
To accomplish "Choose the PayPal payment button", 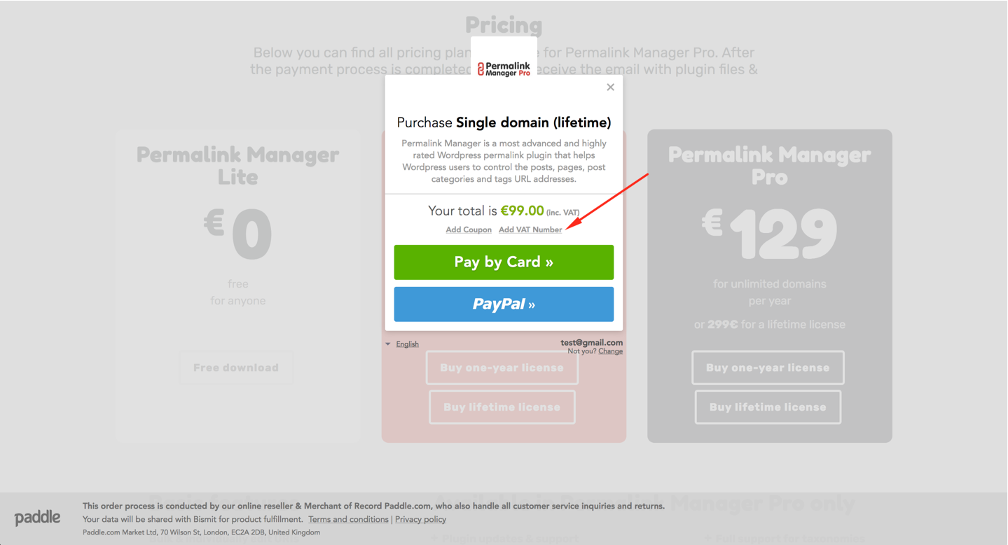I will click(504, 304).
